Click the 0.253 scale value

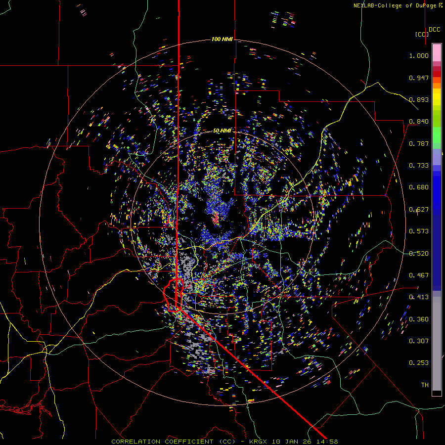pos(419,363)
